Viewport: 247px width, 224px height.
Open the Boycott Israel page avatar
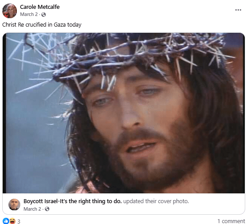click(x=14, y=204)
